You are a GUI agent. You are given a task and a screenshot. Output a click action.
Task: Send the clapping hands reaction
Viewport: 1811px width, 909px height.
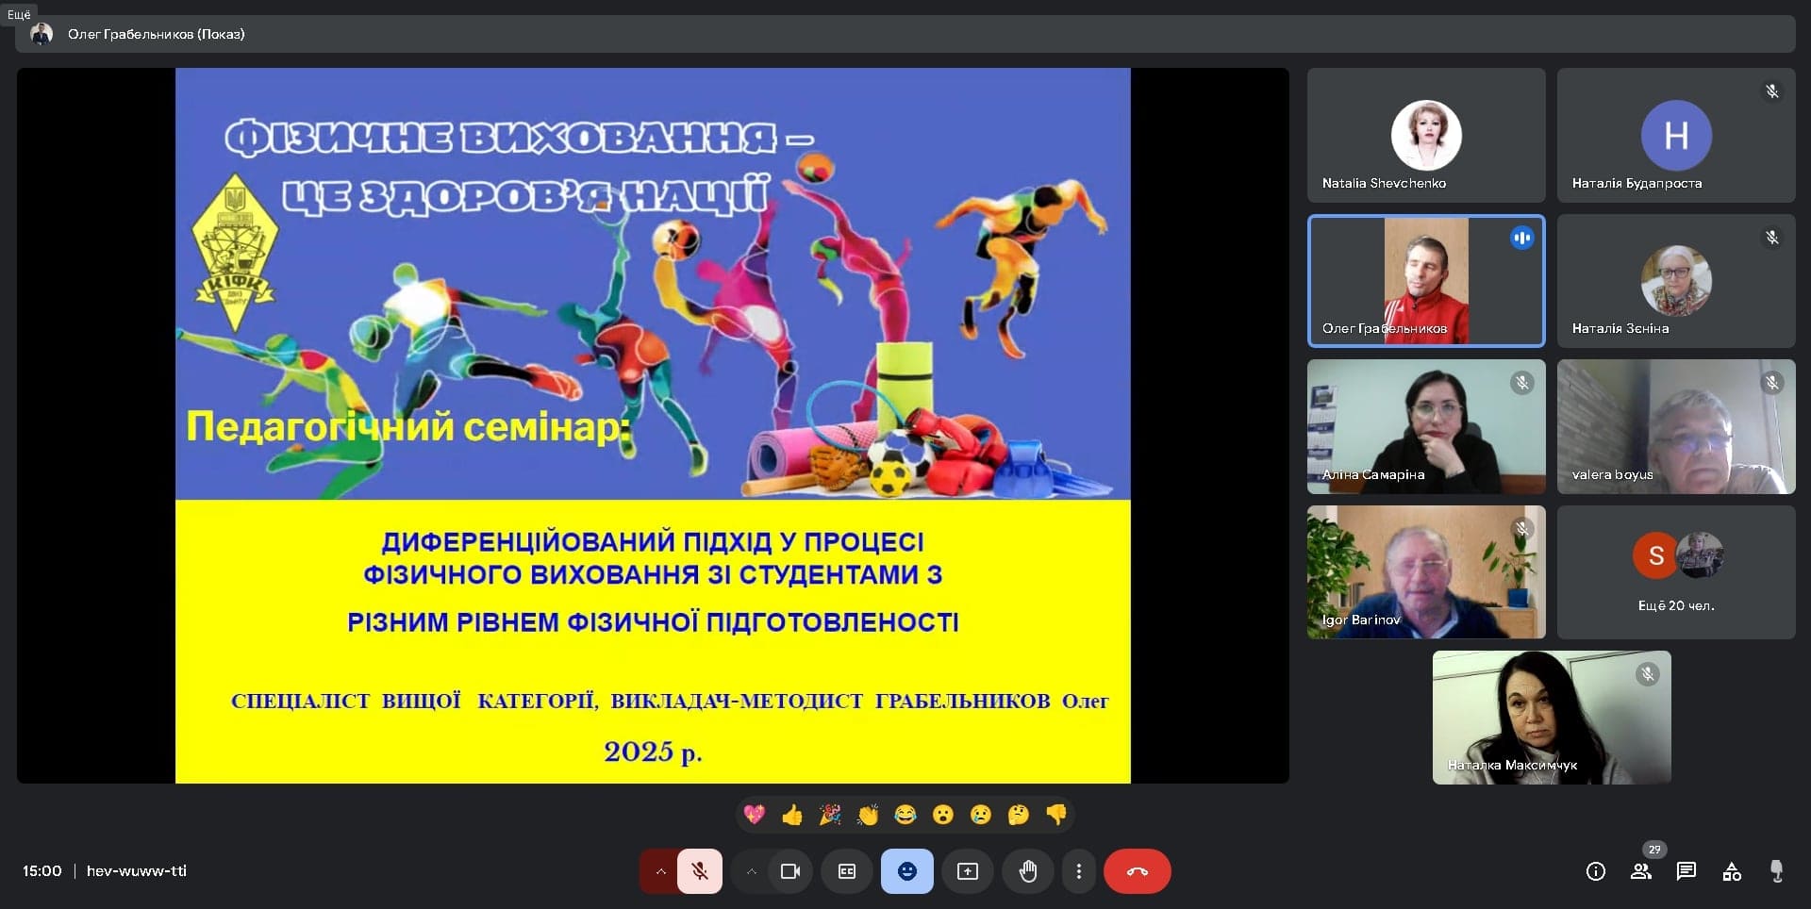868,815
